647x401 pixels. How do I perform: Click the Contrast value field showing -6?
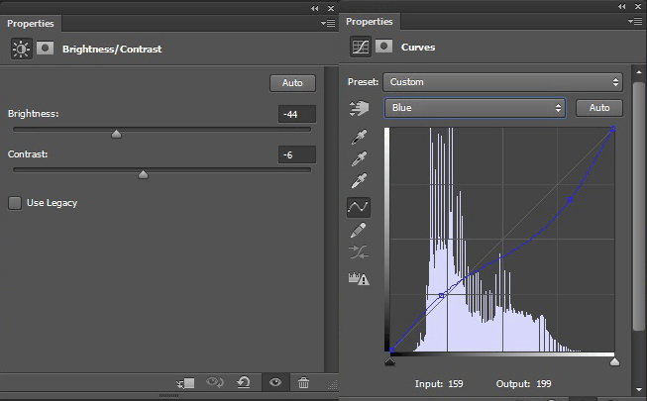[x=297, y=155]
